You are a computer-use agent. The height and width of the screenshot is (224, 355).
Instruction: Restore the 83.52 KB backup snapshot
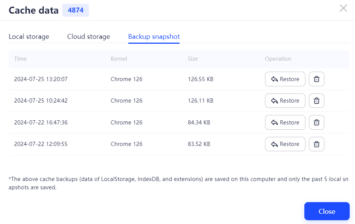click(x=285, y=144)
